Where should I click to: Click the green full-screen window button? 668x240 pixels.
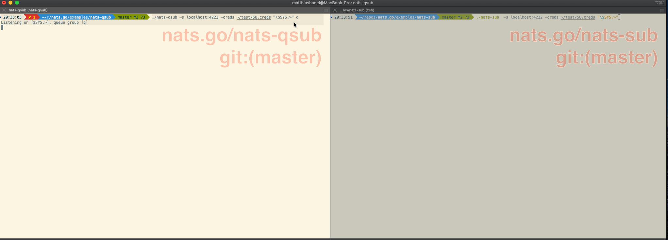coord(17,3)
